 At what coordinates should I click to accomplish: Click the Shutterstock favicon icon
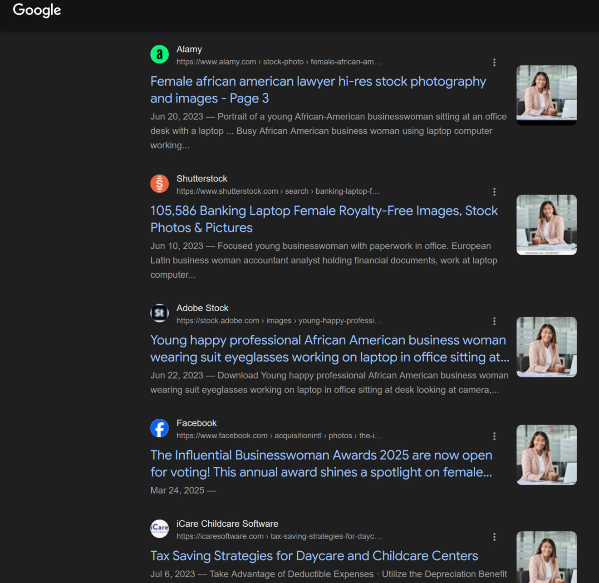[159, 184]
